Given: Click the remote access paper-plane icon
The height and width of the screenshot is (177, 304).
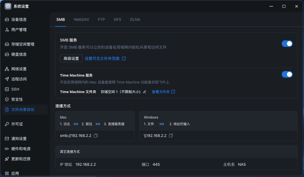Looking at the screenshot, I should [x=7, y=79].
